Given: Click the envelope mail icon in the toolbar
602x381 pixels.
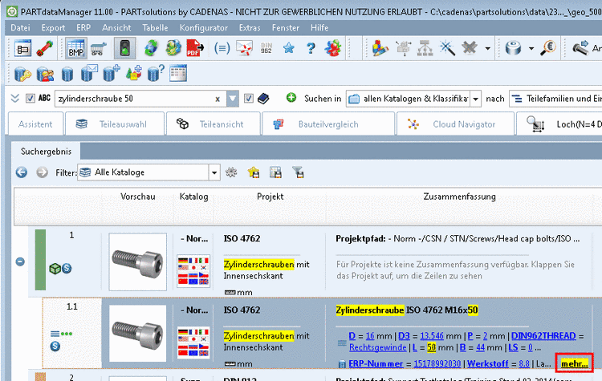Looking at the screenshot, I should click(244, 49).
